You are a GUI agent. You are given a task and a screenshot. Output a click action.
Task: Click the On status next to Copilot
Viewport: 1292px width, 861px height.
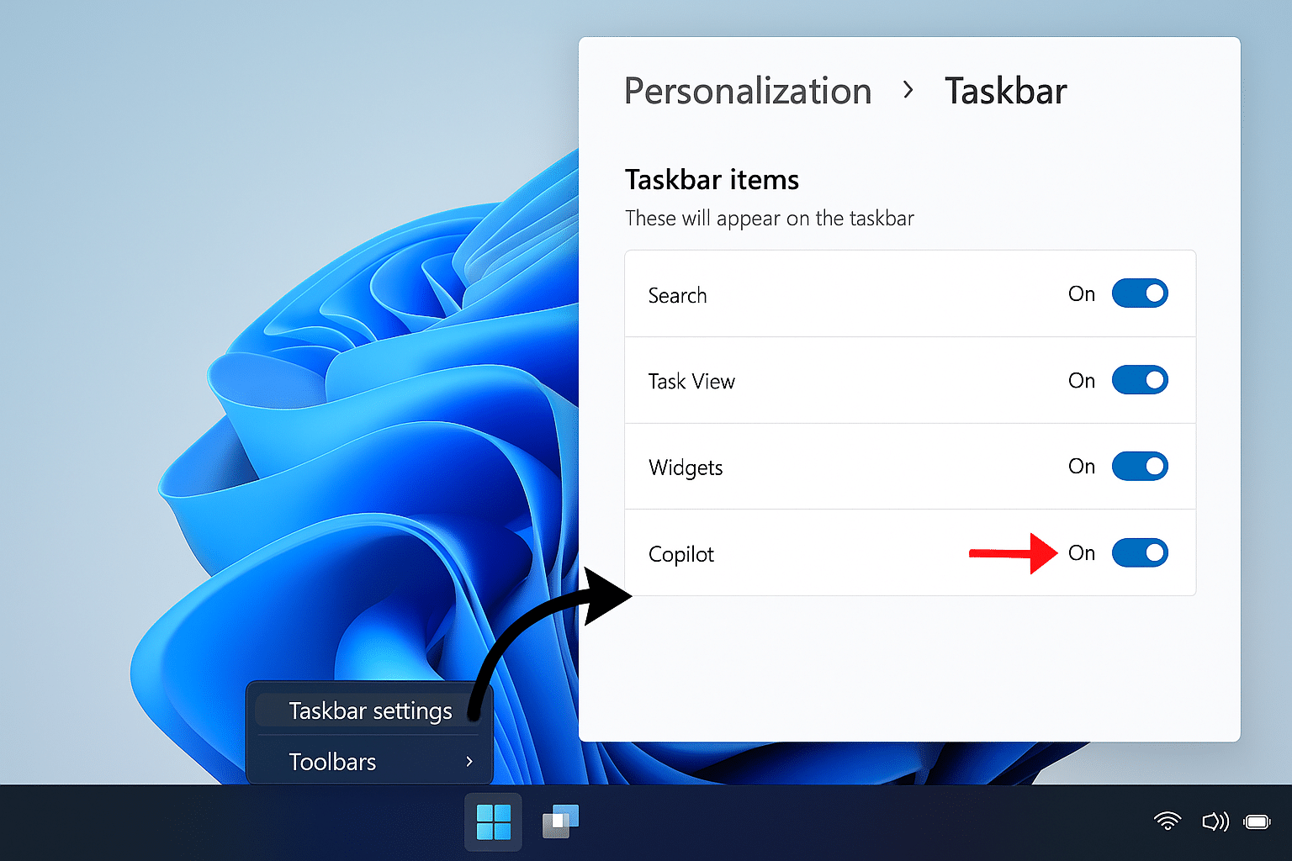pyautogui.click(x=1082, y=553)
